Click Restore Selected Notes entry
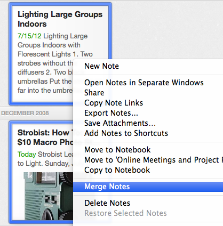This screenshot has height=226, width=223. coord(148,213)
